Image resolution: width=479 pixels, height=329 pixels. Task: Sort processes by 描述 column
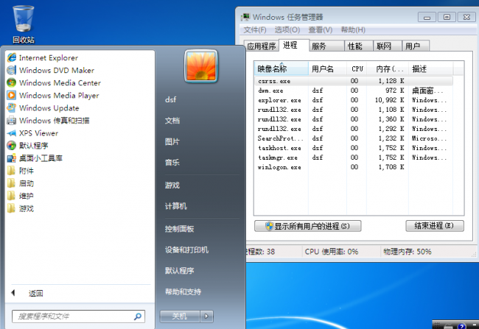(x=431, y=69)
